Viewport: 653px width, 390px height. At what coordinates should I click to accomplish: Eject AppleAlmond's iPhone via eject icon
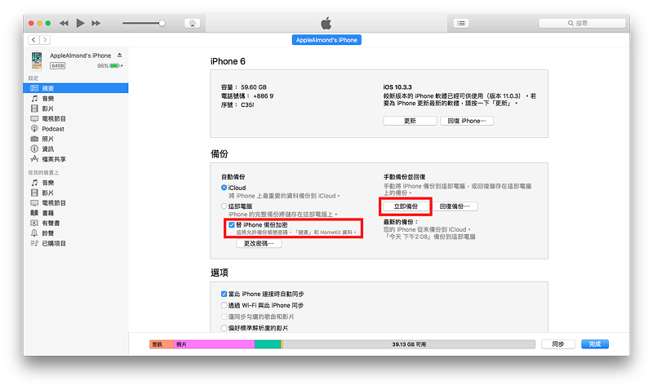click(119, 55)
